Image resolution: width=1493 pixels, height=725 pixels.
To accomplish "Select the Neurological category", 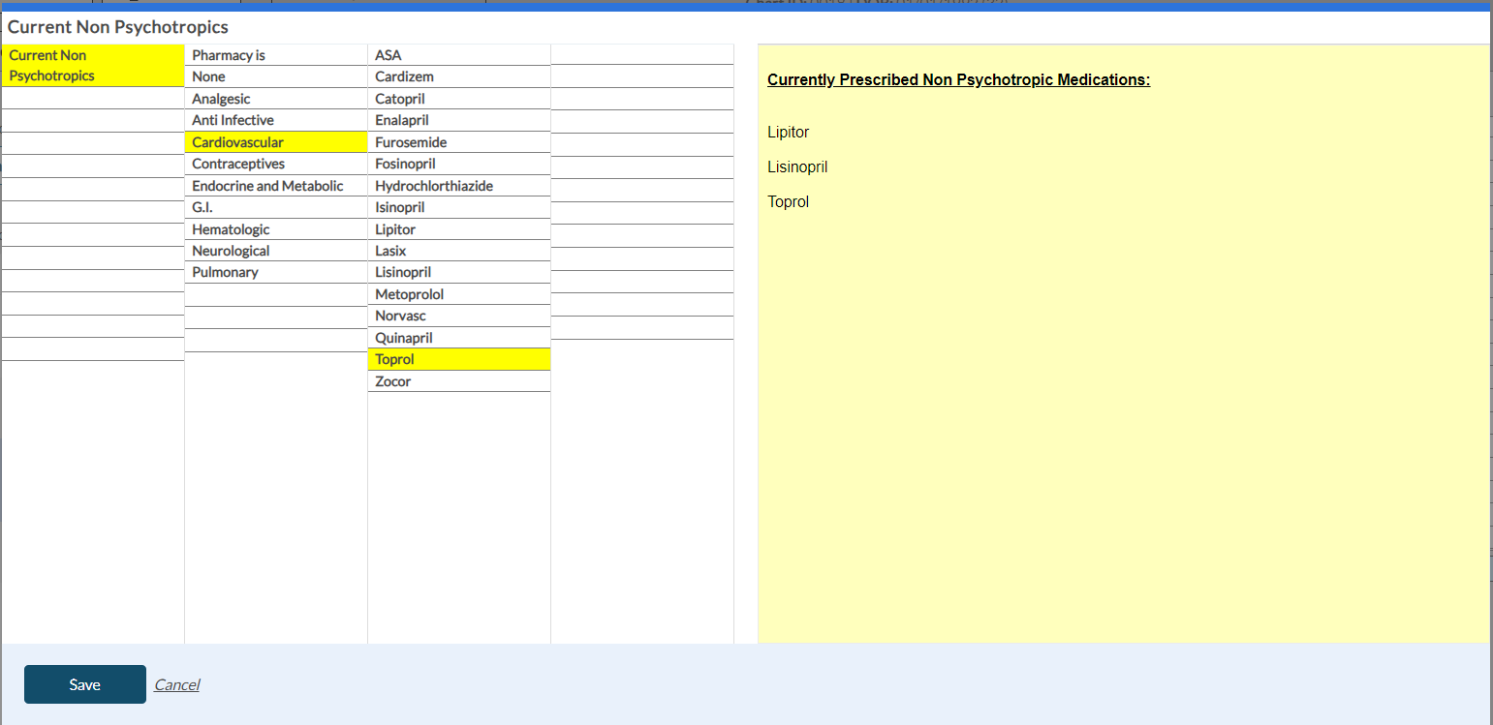I will [275, 251].
